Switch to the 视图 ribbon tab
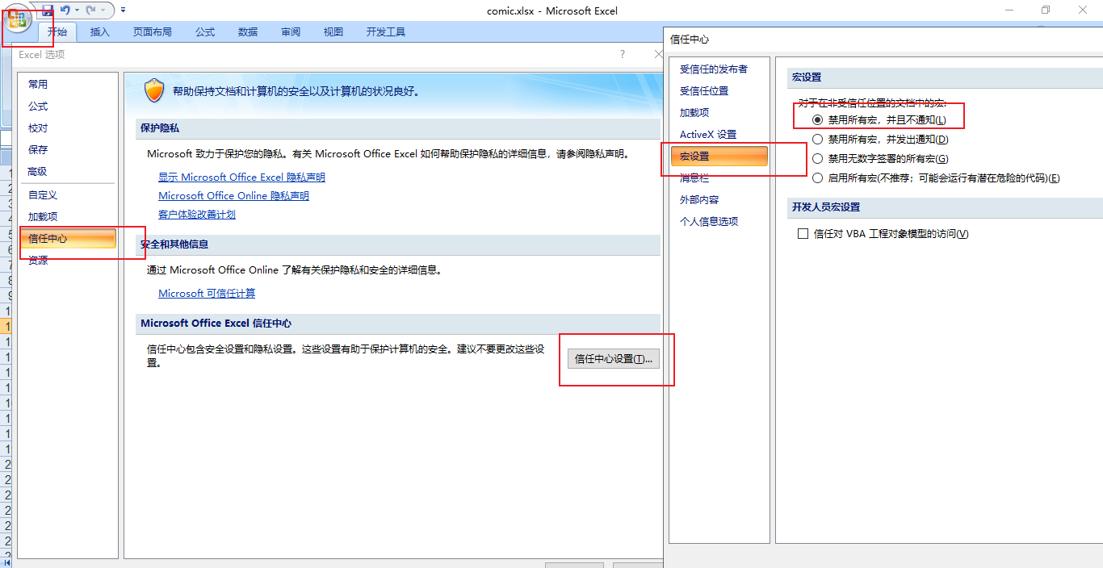This screenshot has width=1103, height=568. 333,32
